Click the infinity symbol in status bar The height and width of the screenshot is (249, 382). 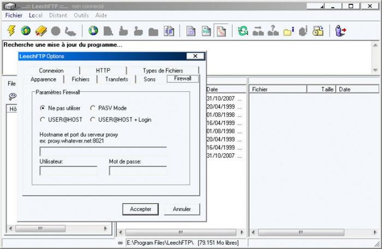(120, 243)
